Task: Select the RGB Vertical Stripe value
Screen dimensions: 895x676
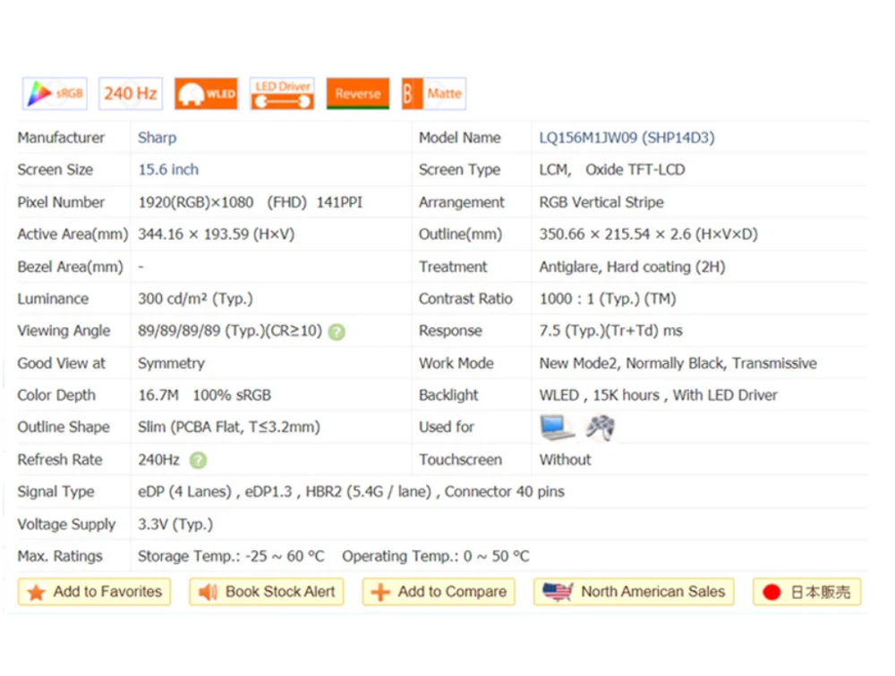Action: [601, 202]
